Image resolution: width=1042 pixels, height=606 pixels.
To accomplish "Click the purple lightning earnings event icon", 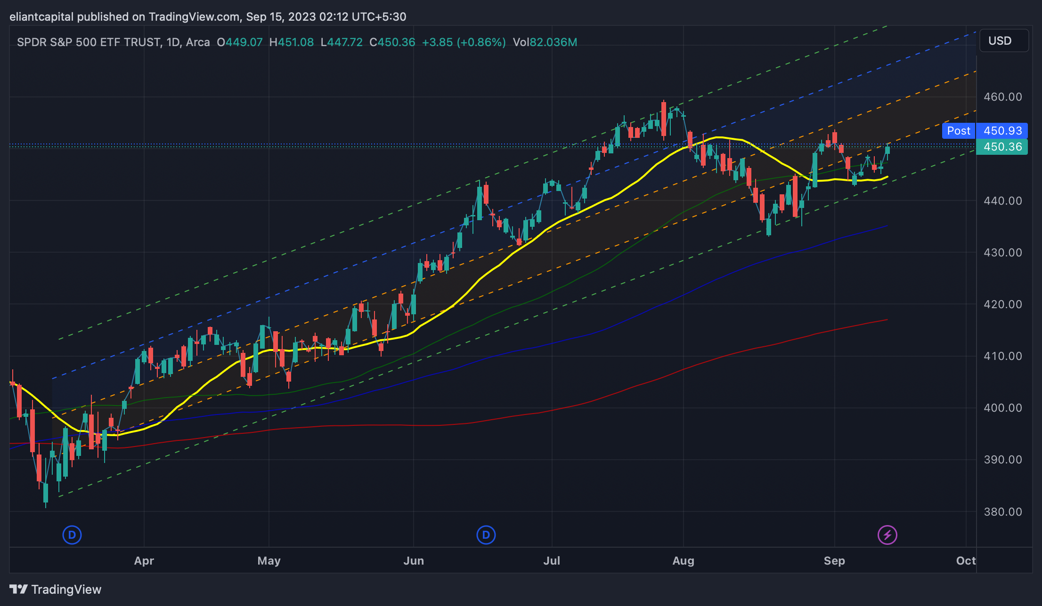I will pos(887,535).
